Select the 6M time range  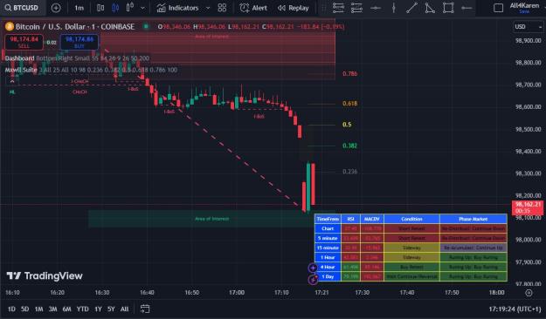click(x=66, y=309)
